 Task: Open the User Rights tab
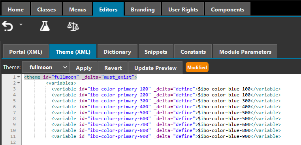[x=183, y=9]
